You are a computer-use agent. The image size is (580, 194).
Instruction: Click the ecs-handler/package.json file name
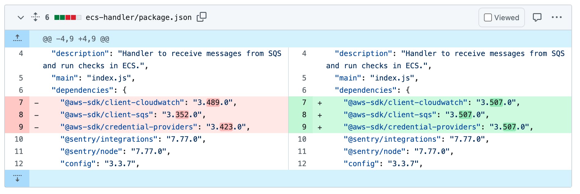(x=139, y=17)
